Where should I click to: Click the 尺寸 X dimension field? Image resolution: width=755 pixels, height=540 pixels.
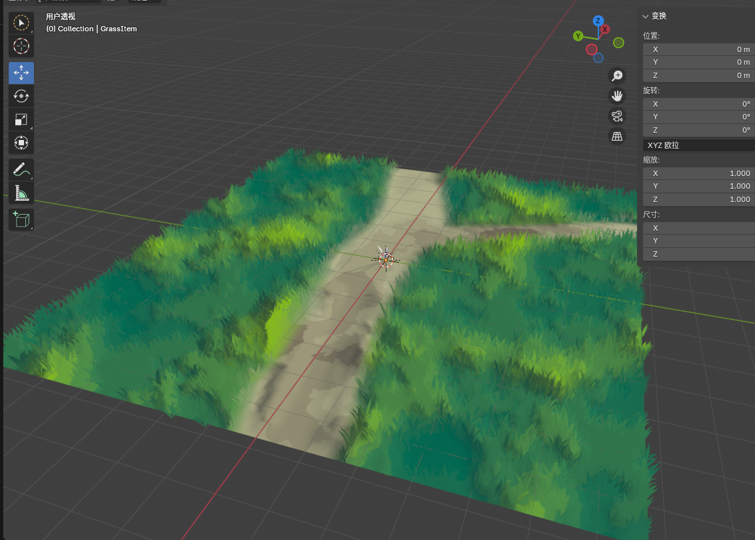click(698, 228)
